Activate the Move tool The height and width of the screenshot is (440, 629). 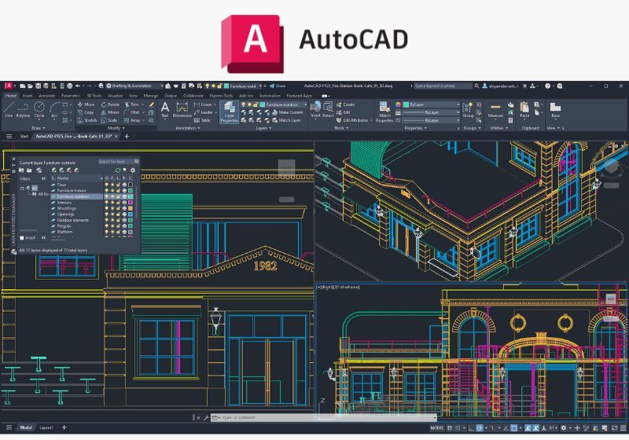86,104
